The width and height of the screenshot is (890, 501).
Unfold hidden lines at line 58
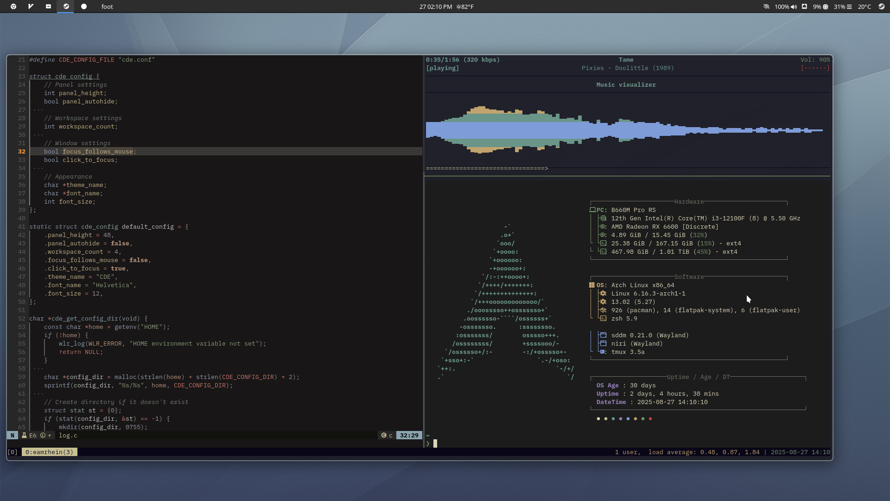point(38,369)
